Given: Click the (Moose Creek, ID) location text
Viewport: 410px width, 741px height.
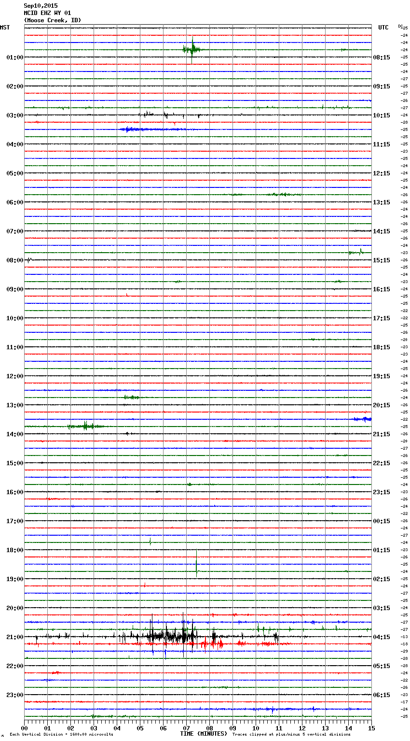Looking at the screenshot, I should click(x=53, y=20).
